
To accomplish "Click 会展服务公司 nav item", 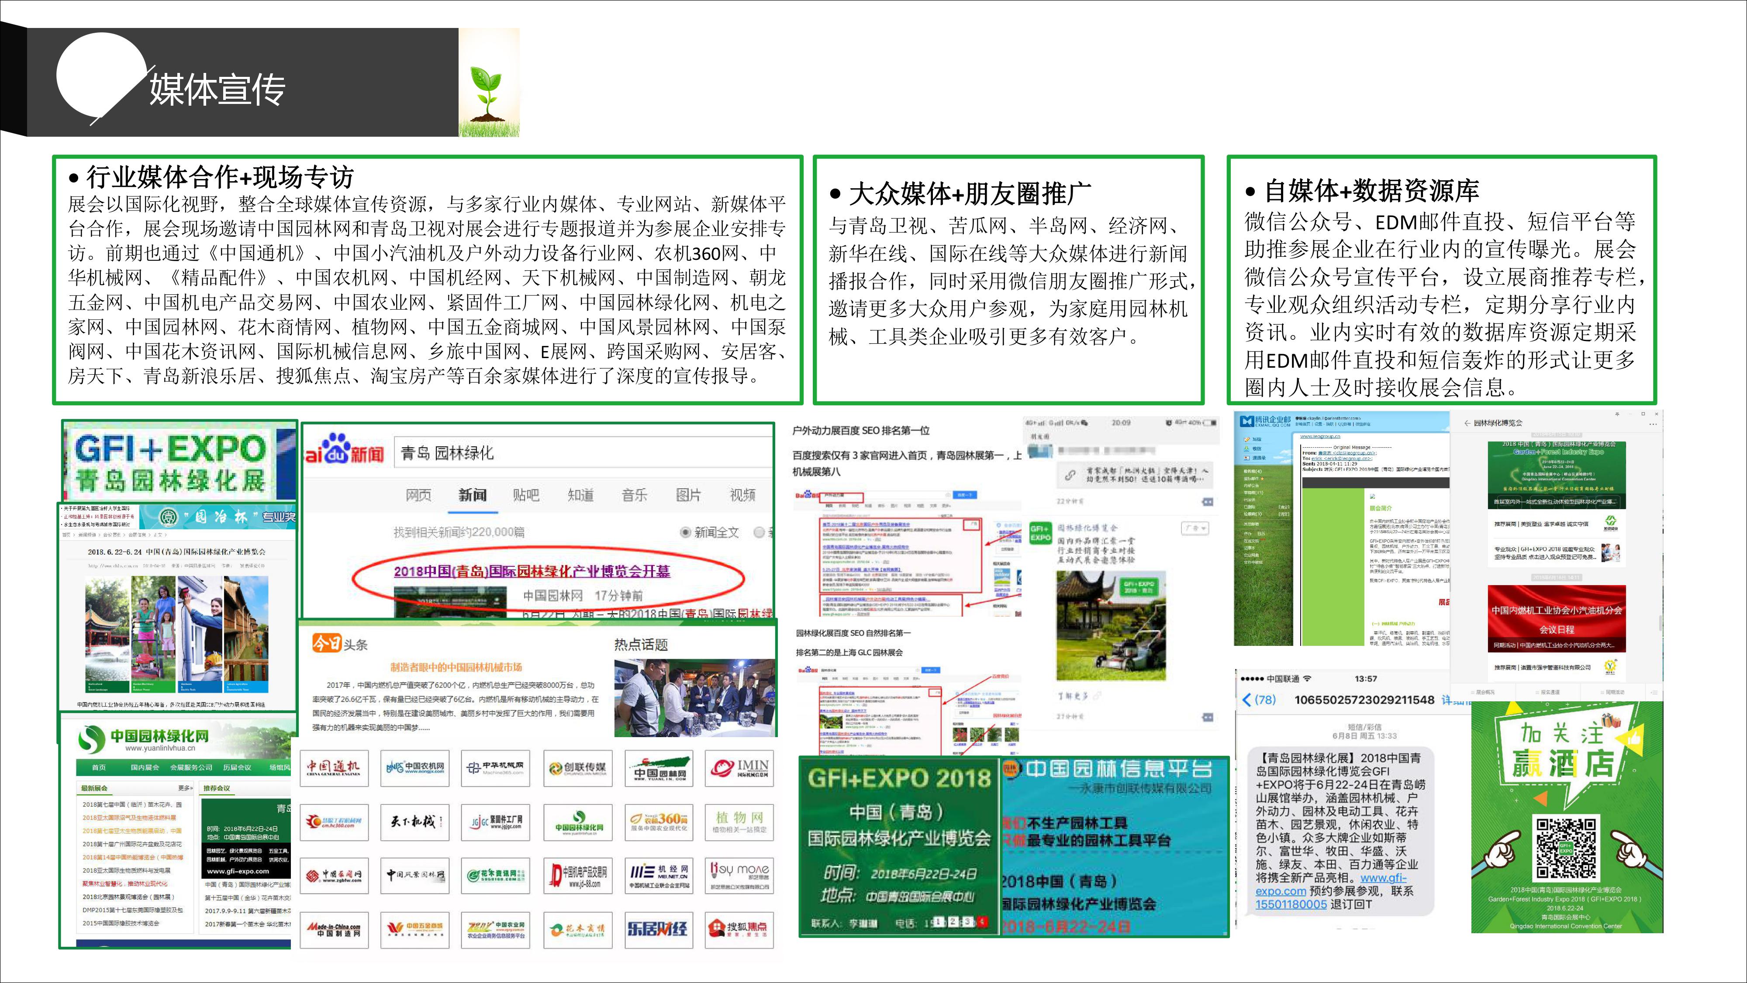I will pos(191,767).
